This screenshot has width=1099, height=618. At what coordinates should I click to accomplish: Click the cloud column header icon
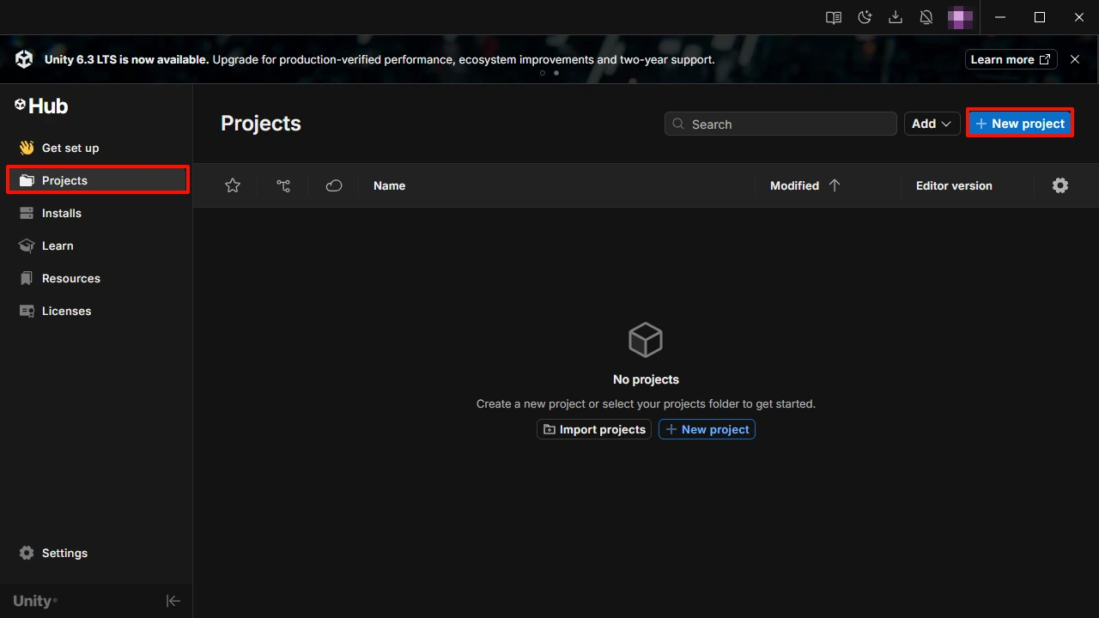click(x=334, y=185)
